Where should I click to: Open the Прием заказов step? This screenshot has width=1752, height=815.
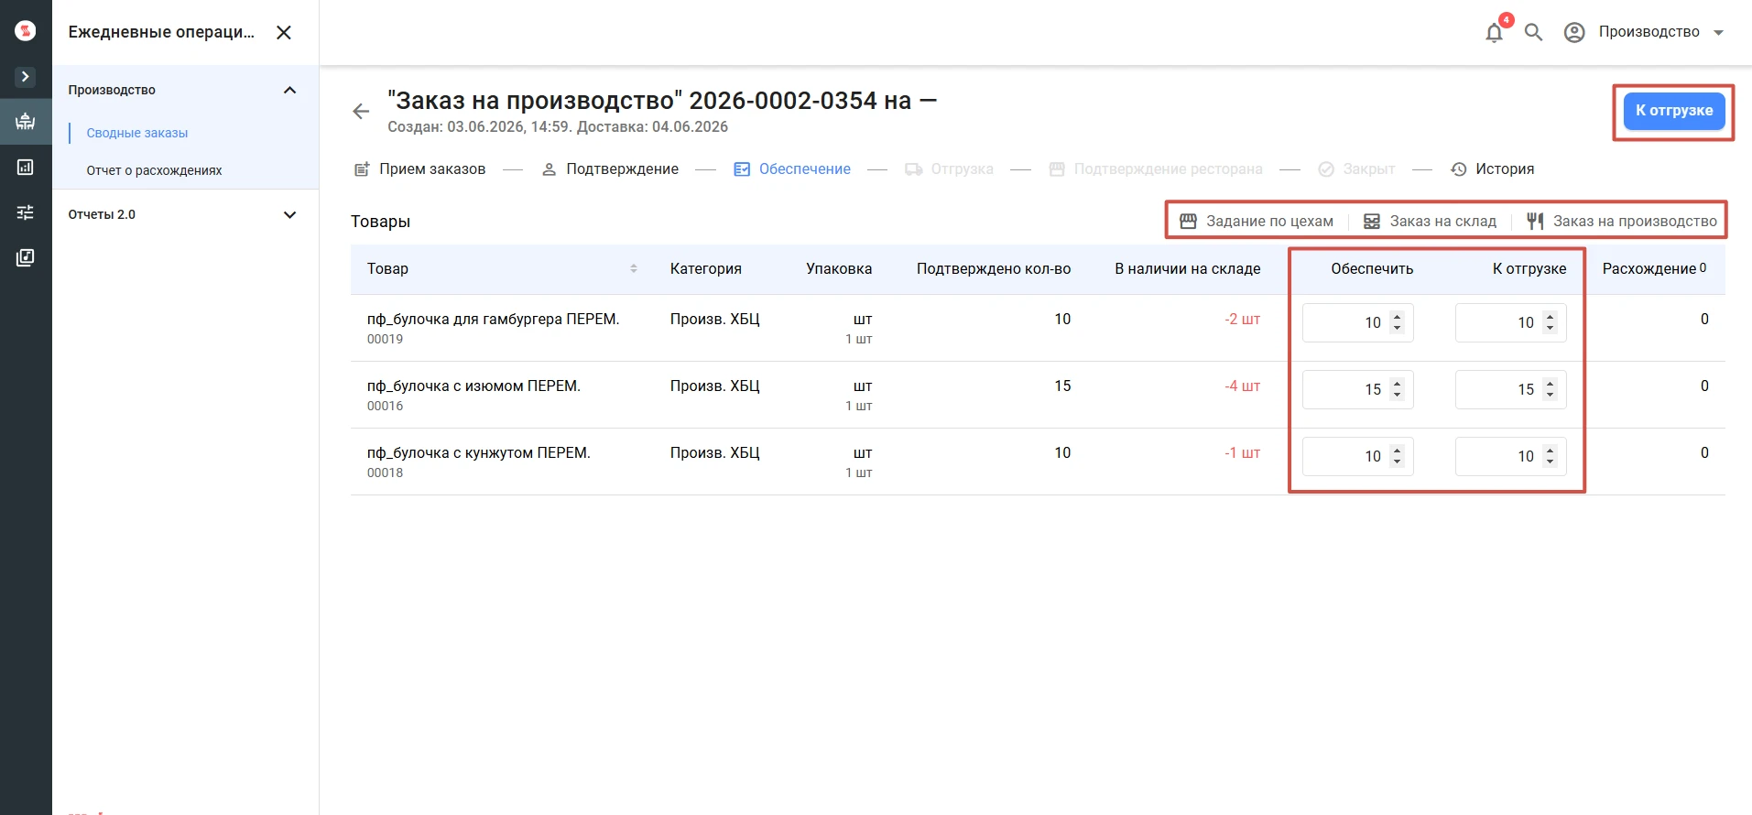click(x=420, y=169)
